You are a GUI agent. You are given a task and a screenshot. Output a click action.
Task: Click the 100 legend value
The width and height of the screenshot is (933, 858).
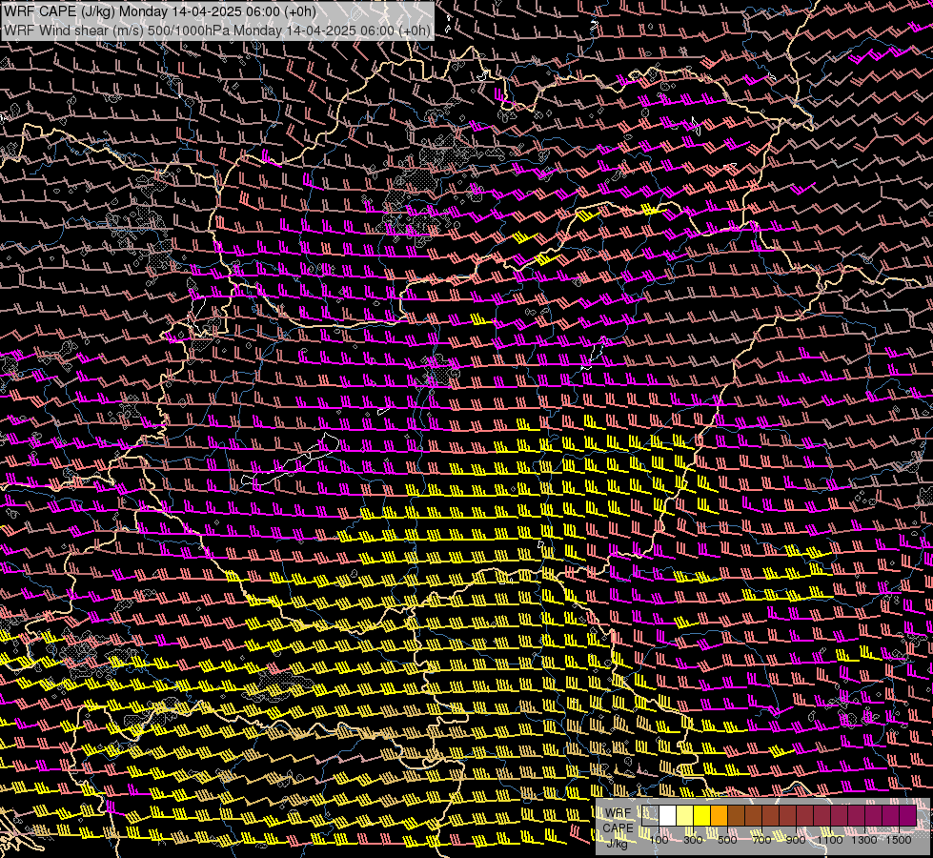[x=659, y=840]
